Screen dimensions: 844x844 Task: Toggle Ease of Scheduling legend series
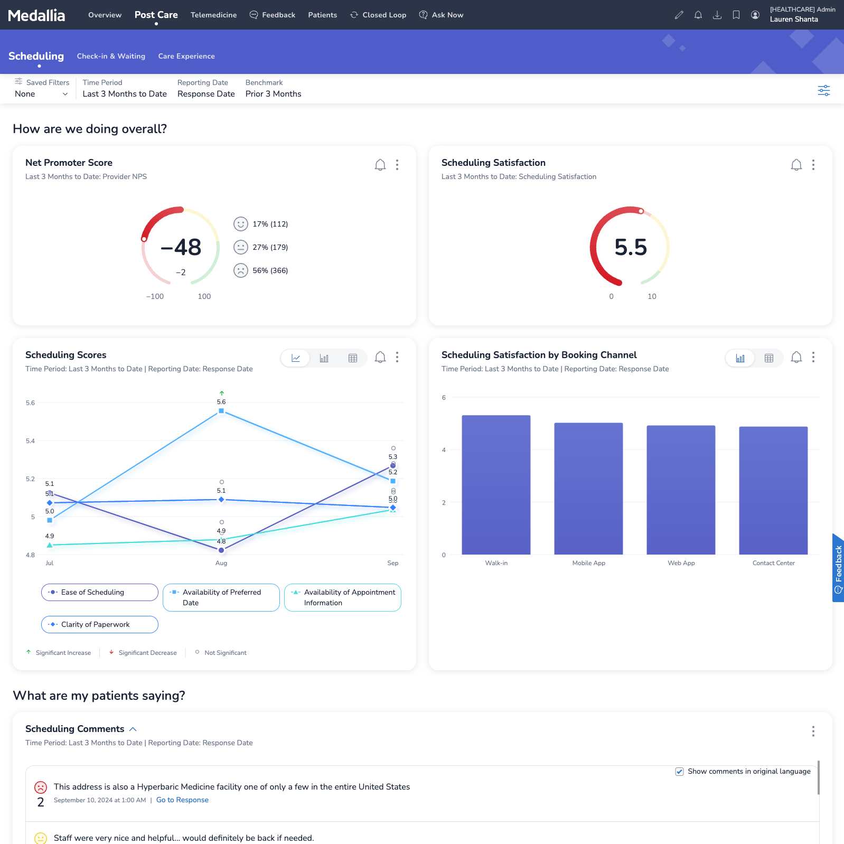pos(99,592)
